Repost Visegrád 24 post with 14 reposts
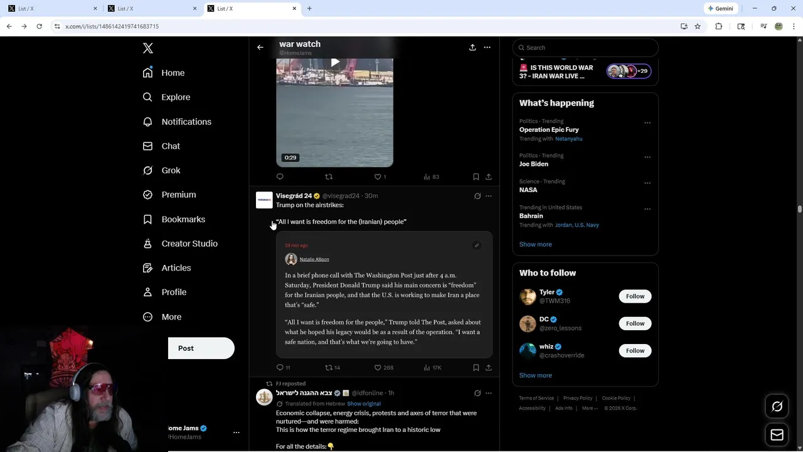803x452 pixels. coord(332,368)
